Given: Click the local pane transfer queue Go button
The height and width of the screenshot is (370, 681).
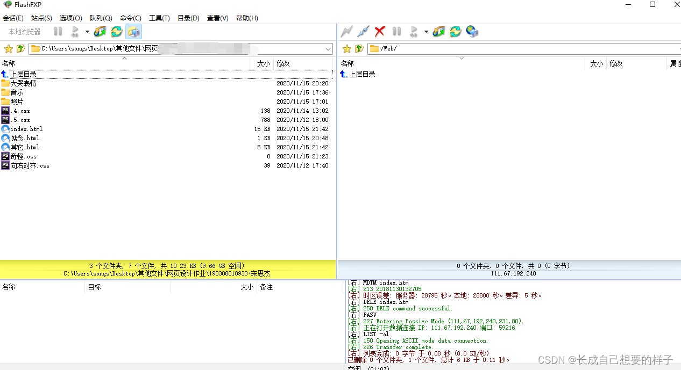Looking at the screenshot, I should [x=75, y=32].
